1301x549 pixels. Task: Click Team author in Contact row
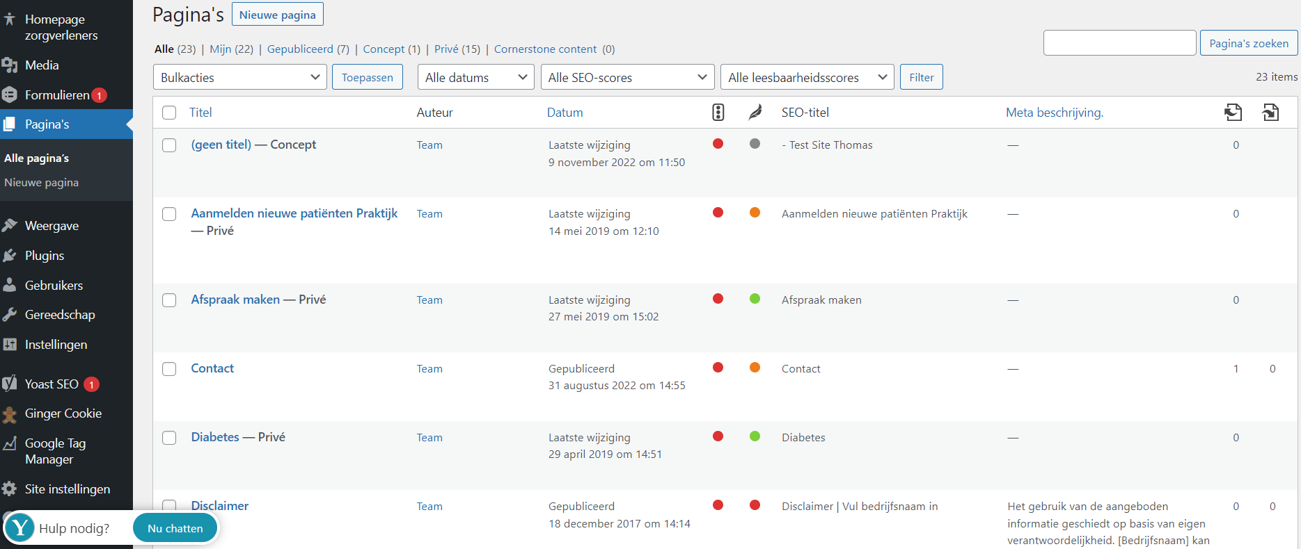tap(429, 369)
